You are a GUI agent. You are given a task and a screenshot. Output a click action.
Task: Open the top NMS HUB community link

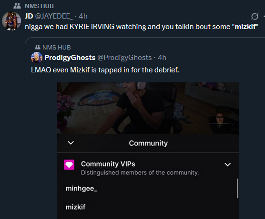pos(39,6)
